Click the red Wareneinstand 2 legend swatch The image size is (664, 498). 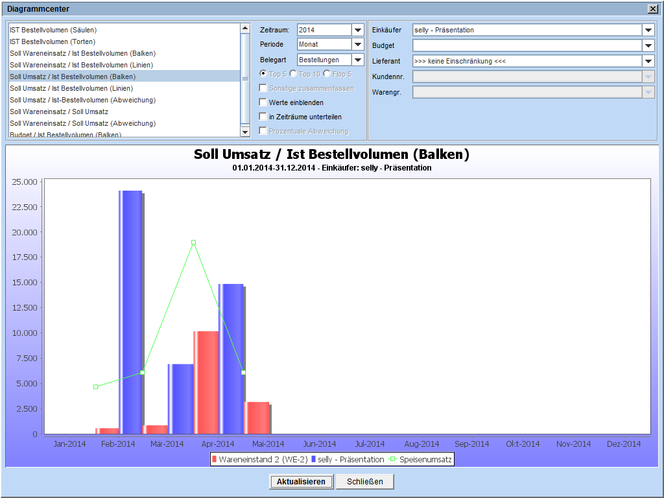215,460
